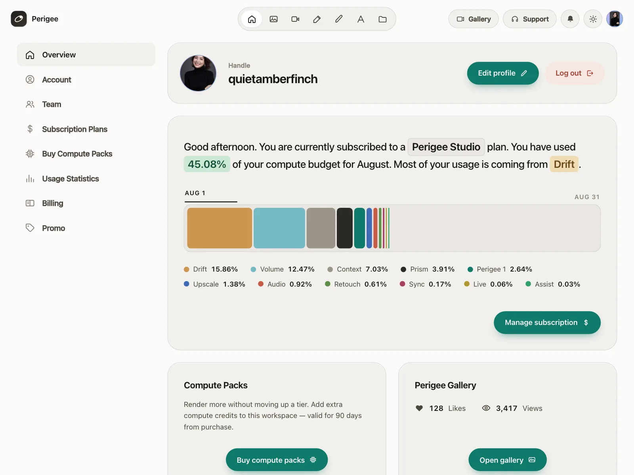The height and width of the screenshot is (475, 634).
Task: Open gallery from Perigee Gallery card
Action: click(508, 460)
